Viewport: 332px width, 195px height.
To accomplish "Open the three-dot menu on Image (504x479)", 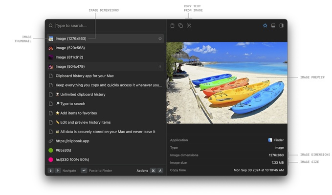I will (x=160, y=66).
